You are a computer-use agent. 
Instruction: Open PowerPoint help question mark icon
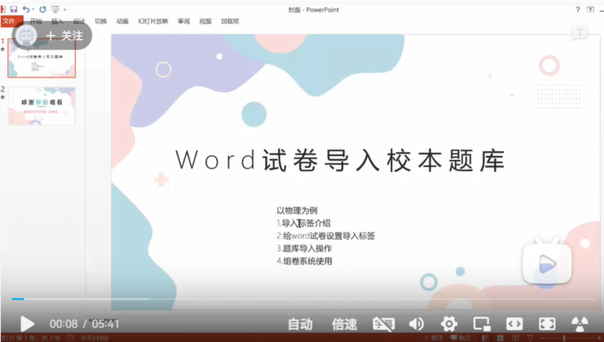click(x=578, y=10)
